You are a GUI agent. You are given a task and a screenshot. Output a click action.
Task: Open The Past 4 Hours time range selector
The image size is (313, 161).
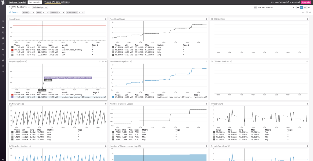[x=274, y=8]
